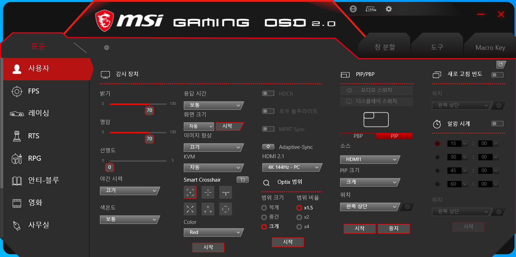Open the crosshair Color dropdown set to Red
Viewport: 516px width, 257px height.
(214, 232)
